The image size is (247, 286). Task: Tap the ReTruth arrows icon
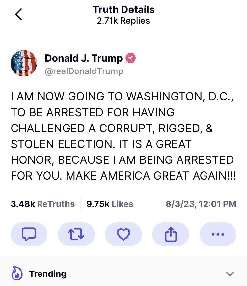76,234
